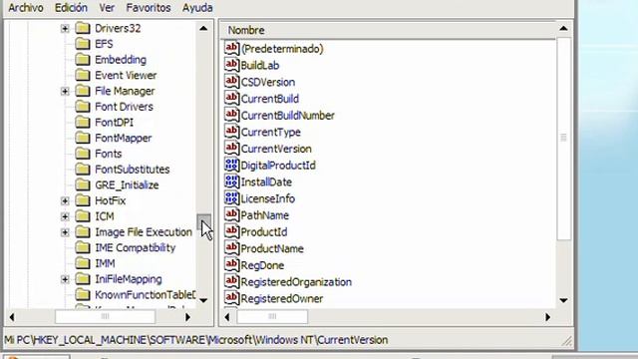Click values pane horizontal scroll thumb
Viewport: 638px width, 359px height.
tap(272, 317)
